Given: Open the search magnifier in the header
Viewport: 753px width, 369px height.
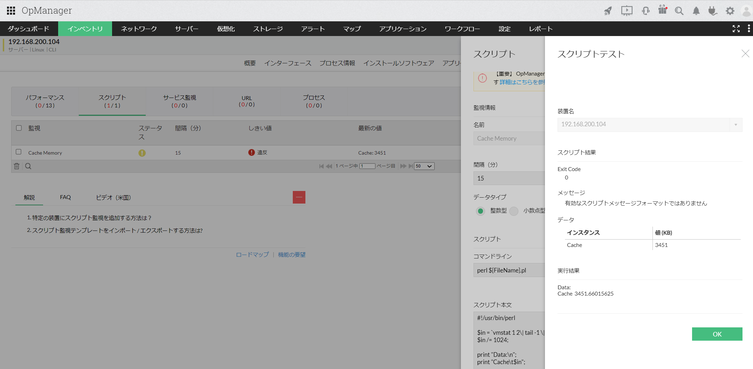Looking at the screenshot, I should pyautogui.click(x=679, y=10).
